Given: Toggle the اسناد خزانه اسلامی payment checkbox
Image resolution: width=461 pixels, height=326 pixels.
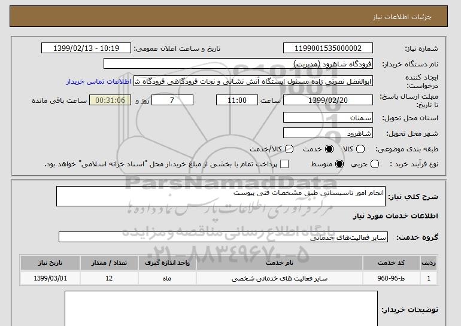Looking at the screenshot, I should click(x=284, y=164).
